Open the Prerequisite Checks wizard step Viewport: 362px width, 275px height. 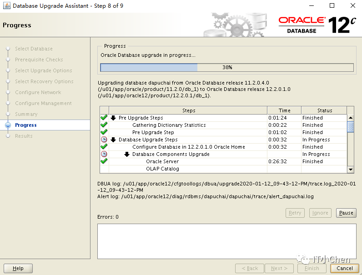click(39, 60)
